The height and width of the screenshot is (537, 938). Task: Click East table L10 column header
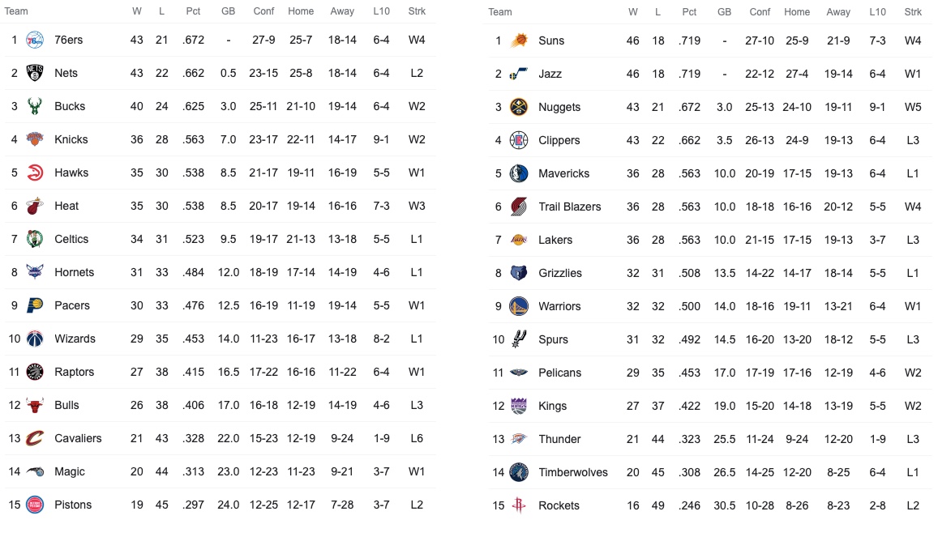[x=381, y=11]
